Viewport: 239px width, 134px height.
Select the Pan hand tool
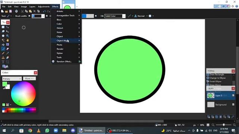(7, 40)
